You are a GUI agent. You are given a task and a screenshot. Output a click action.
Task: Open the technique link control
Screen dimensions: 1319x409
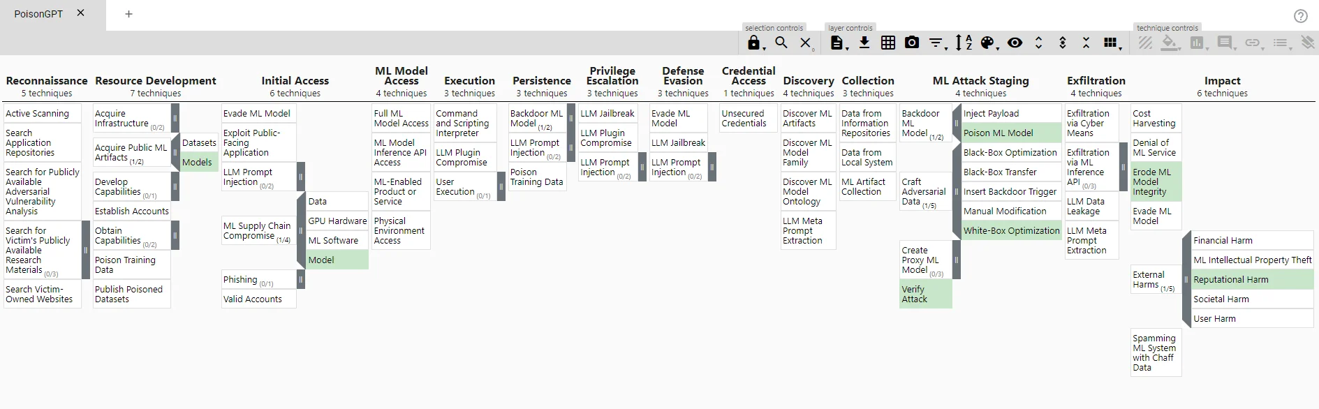pos(1254,43)
